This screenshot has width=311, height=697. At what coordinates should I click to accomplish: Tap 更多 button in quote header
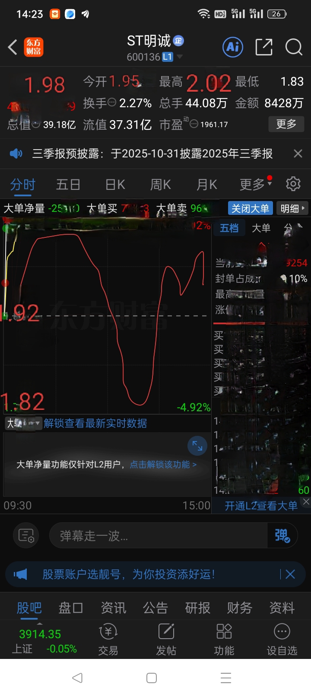coord(286,124)
